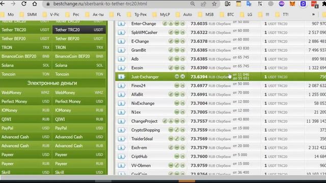Image resolution: width=326 pixels, height=183 pixels.
Task: Click info icon for Finex24 row
Action: [121, 86]
